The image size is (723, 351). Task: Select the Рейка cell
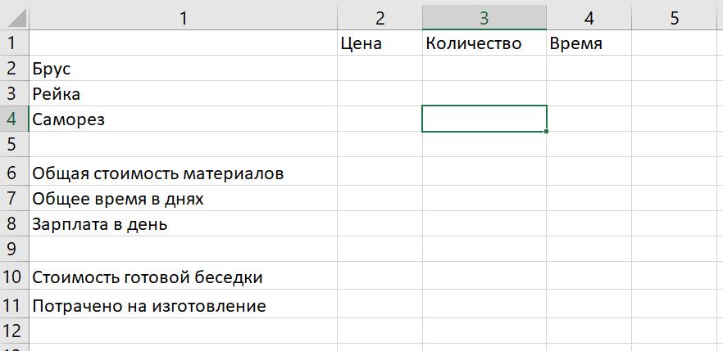[x=183, y=94]
